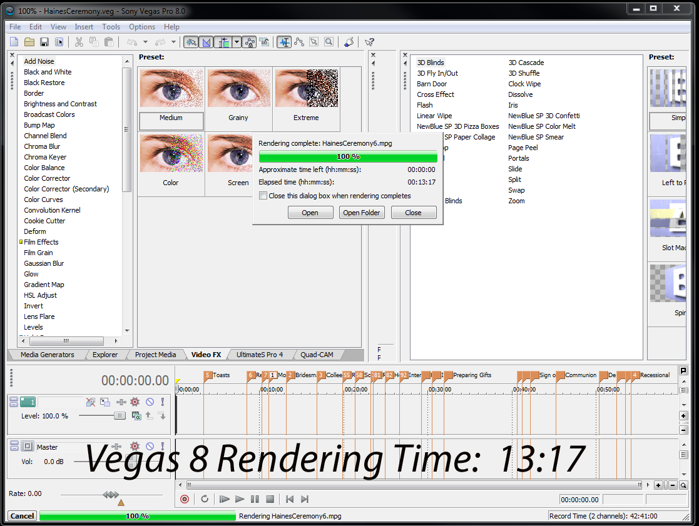
Task: Expand the Undo history dropdown arrow
Action: [145, 42]
